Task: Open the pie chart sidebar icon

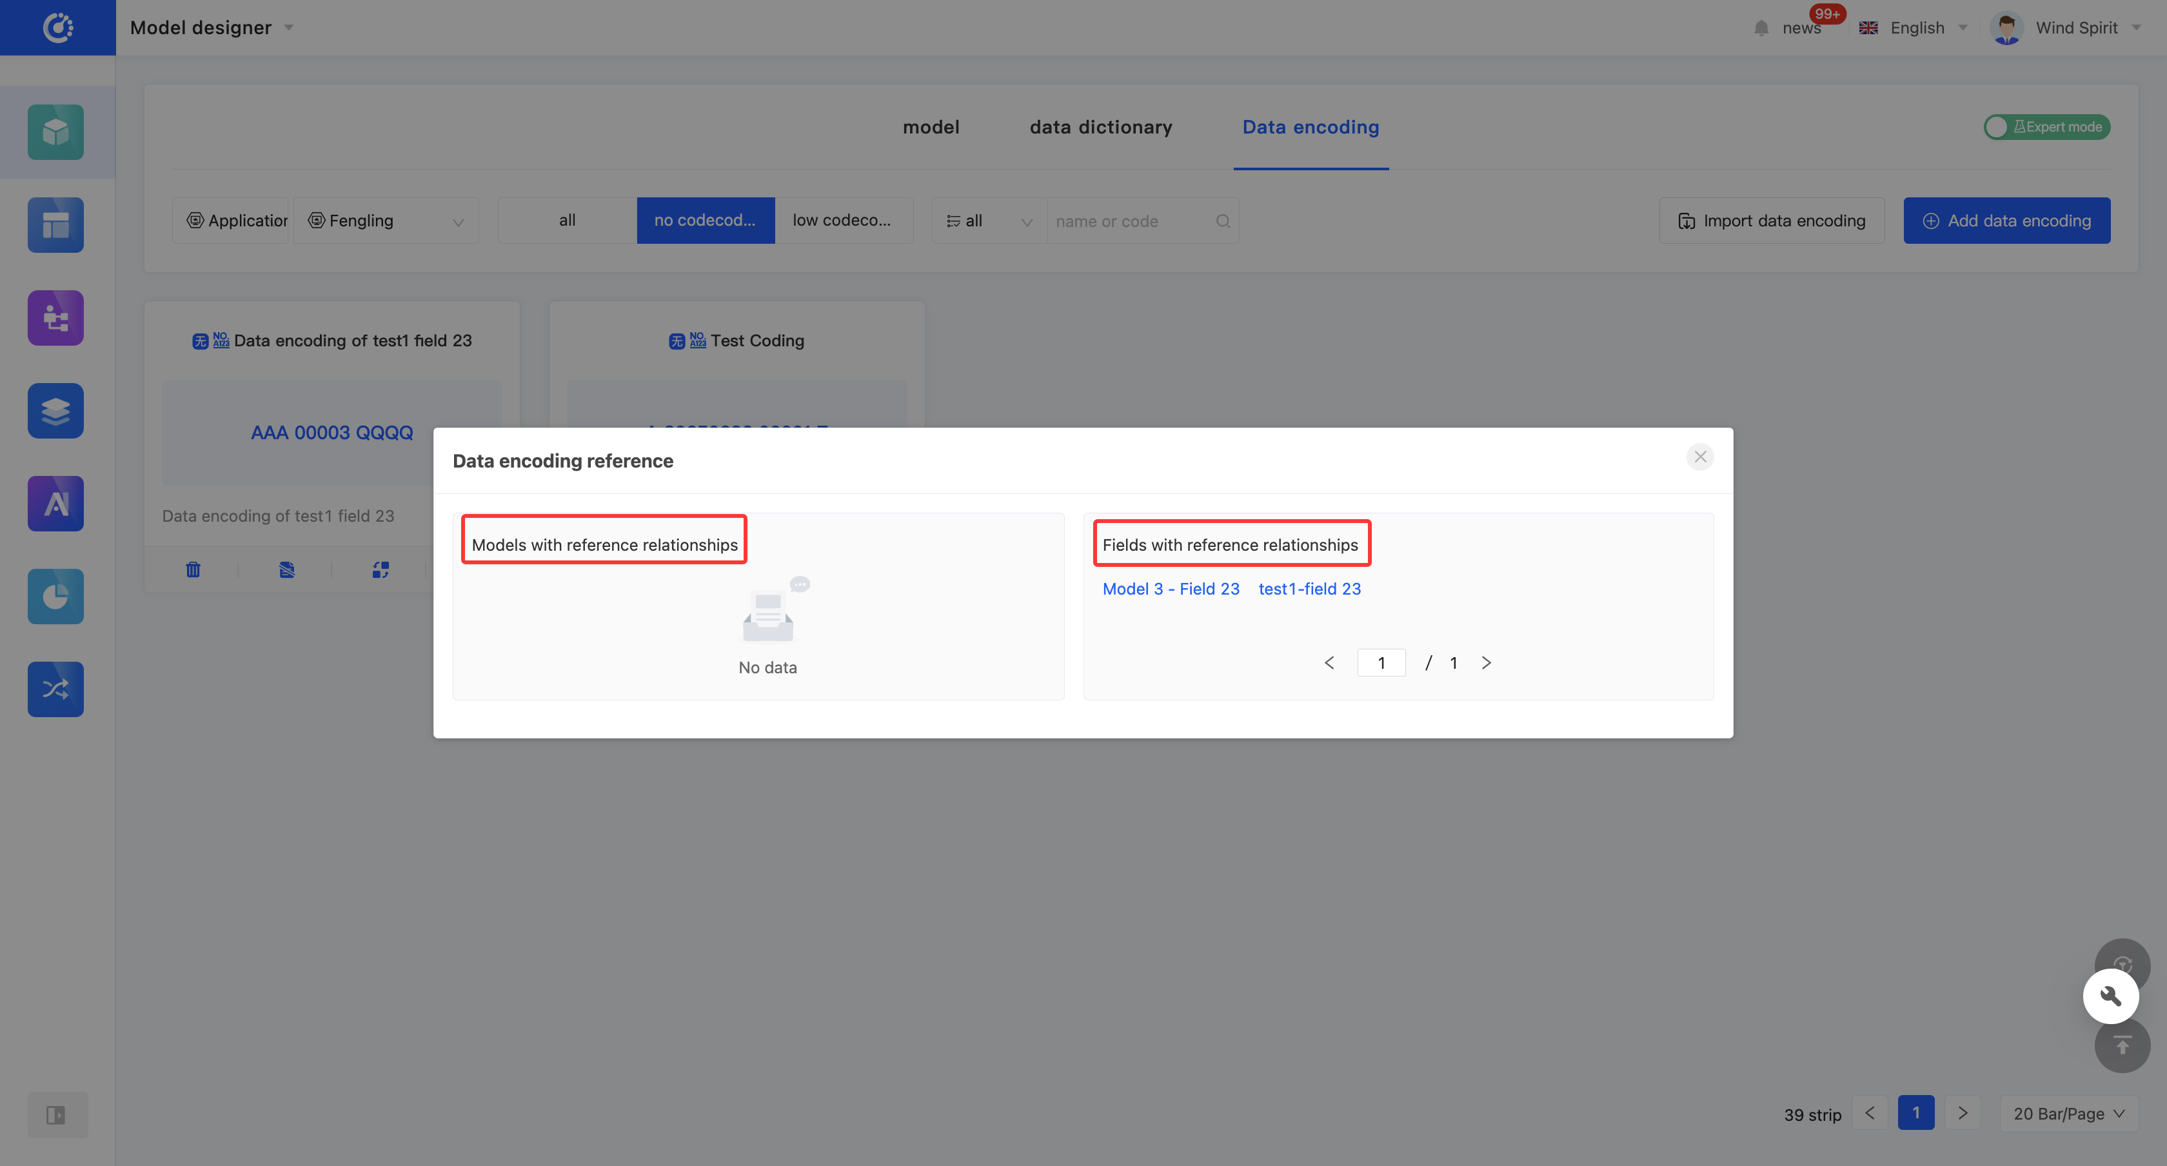Action: [55, 597]
